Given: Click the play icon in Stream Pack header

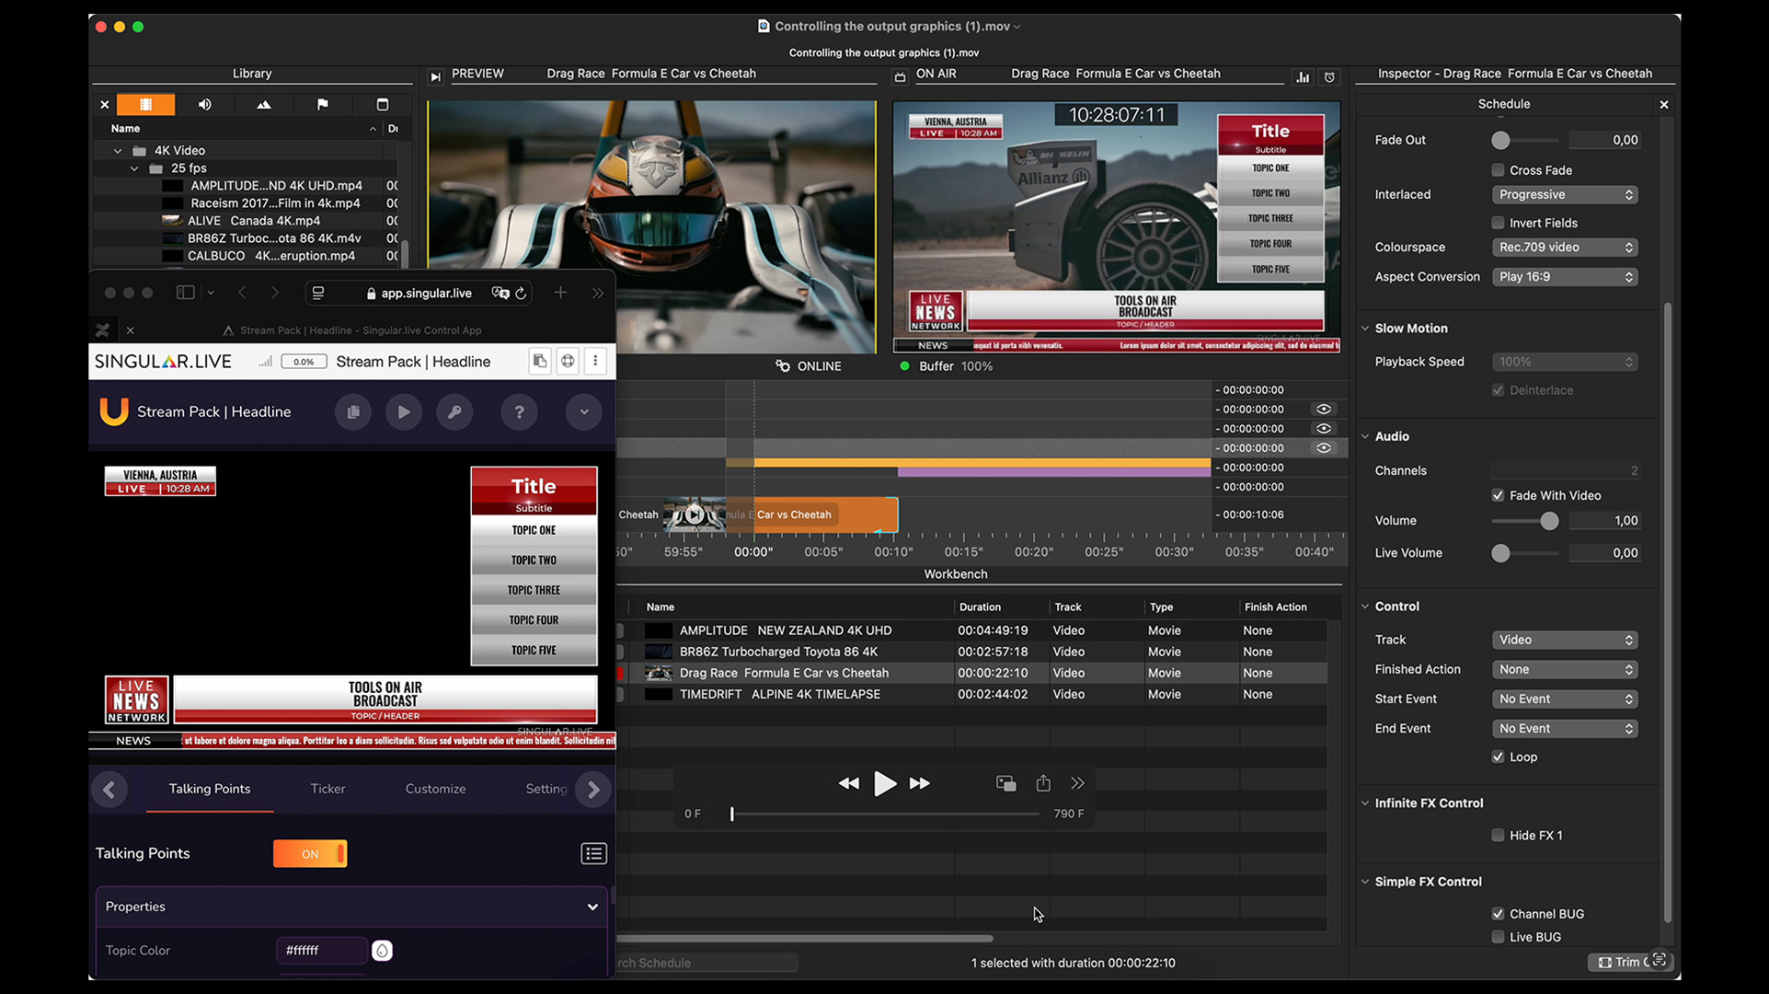Looking at the screenshot, I should click(x=403, y=412).
